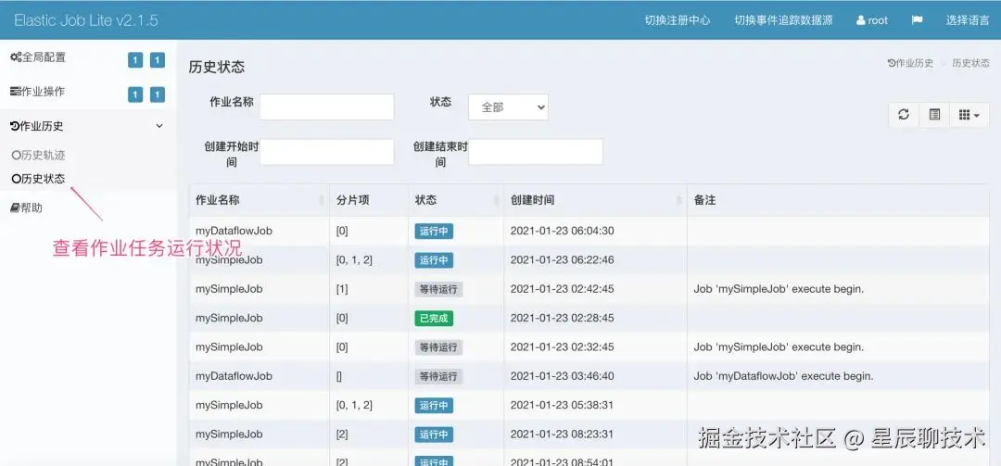
Task: Click shard [1] in the 02:42:45 row
Action: coord(342,289)
